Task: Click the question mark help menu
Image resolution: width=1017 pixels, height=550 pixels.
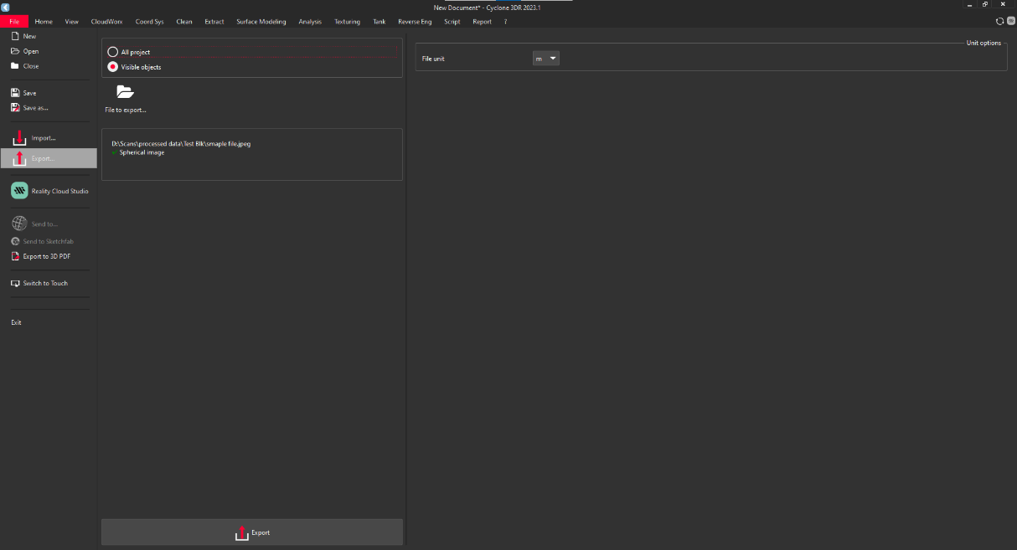Action: click(505, 22)
